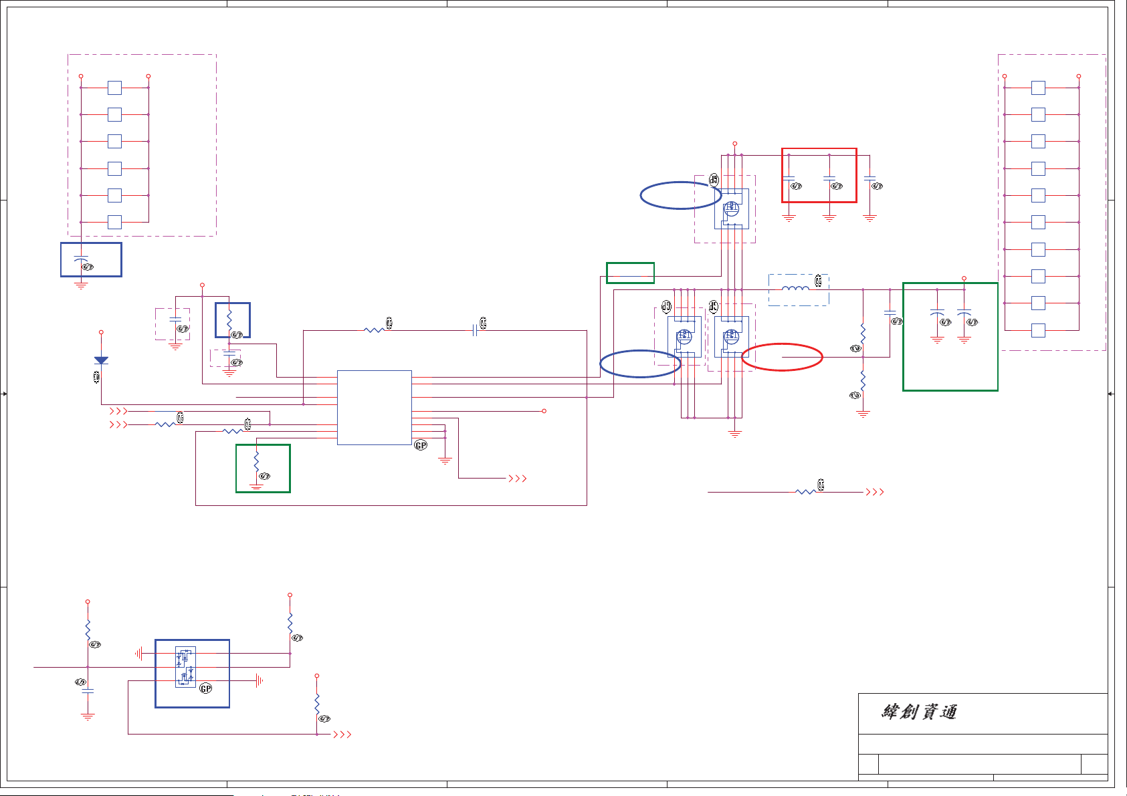Click the topmost MOSFET transistor symbol
1127x796 pixels.
[732, 208]
